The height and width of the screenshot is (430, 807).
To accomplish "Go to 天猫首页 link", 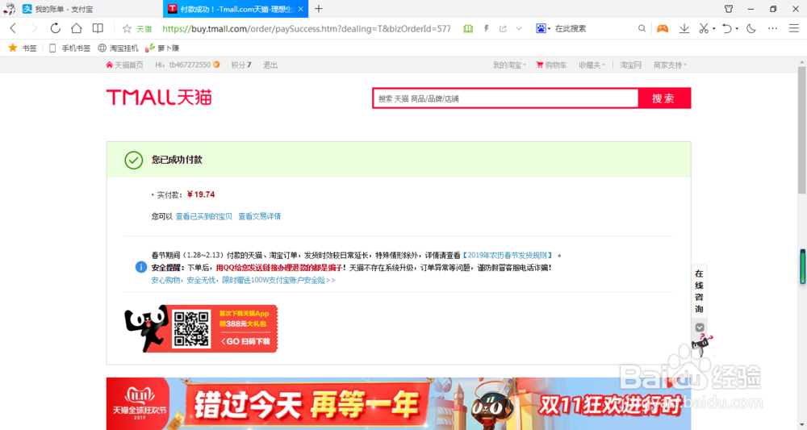I will (124, 65).
